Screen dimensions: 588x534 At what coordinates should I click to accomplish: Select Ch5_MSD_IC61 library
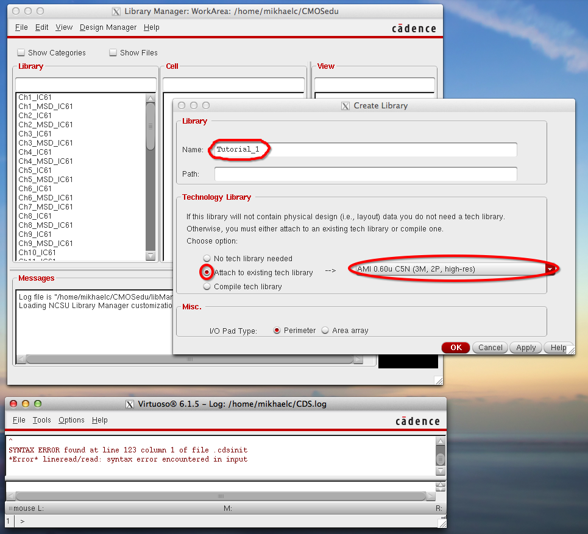[45, 179]
